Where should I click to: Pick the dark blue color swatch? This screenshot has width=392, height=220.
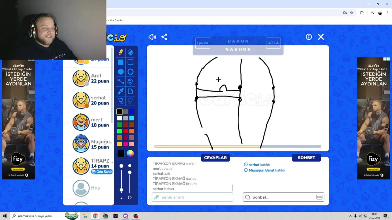(131, 112)
